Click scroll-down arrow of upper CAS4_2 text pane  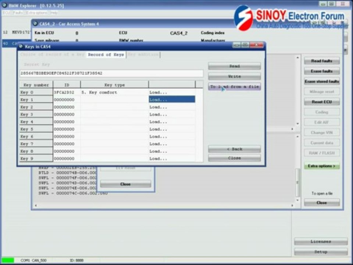297,124
